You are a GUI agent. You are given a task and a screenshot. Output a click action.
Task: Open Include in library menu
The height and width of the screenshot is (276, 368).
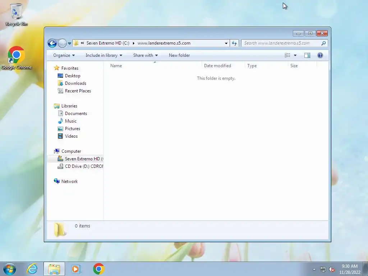point(104,55)
